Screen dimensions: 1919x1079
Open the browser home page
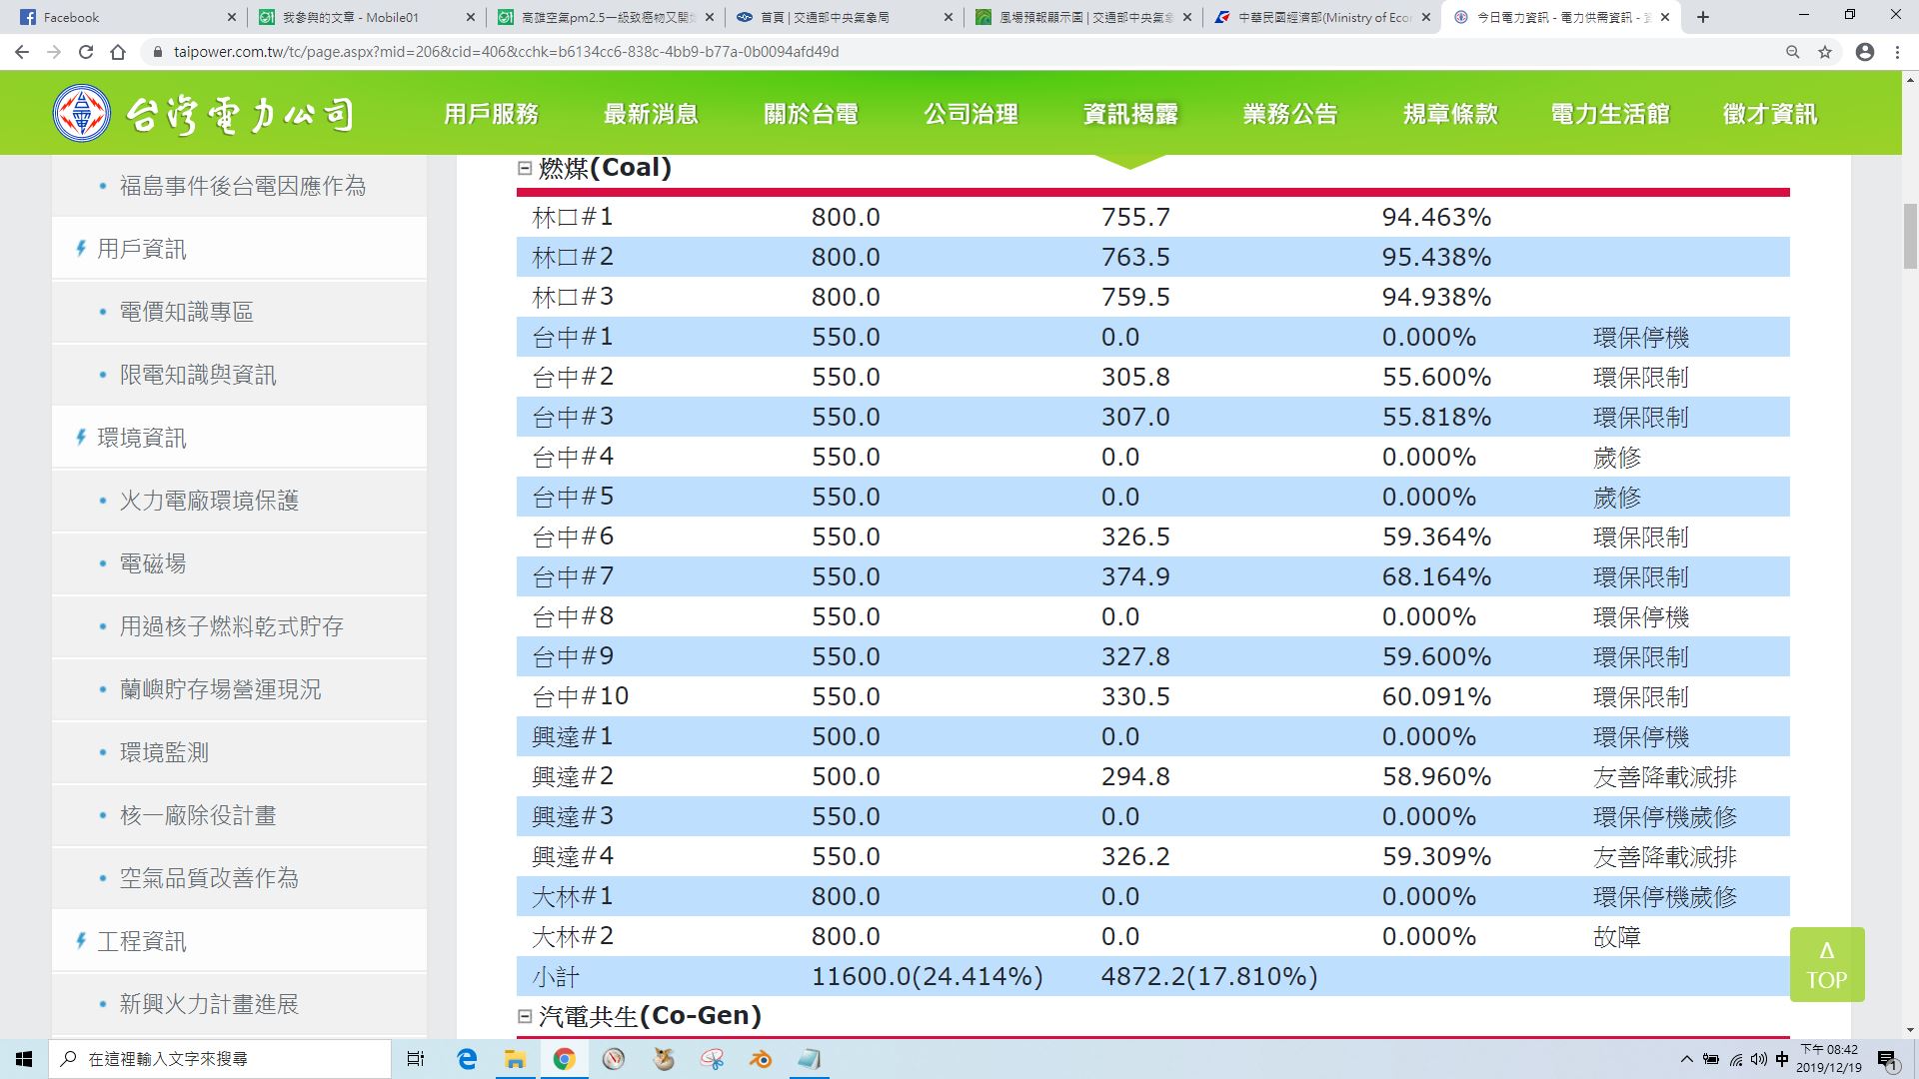tap(118, 52)
